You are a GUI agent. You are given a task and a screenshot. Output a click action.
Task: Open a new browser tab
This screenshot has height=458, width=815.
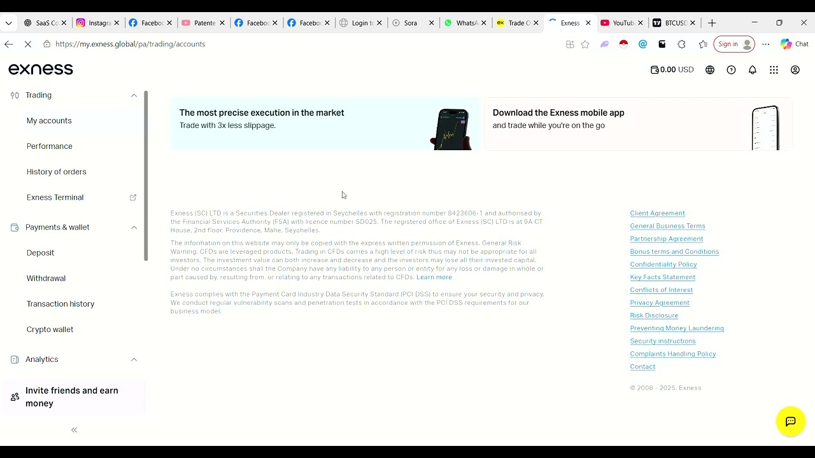(712, 23)
